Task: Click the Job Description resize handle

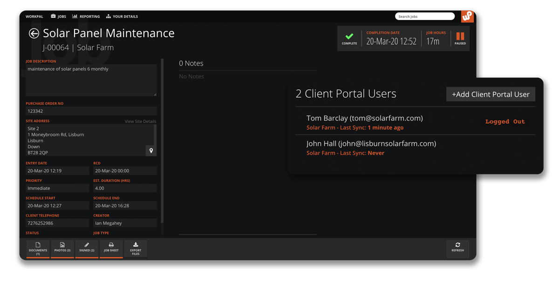Action: point(155,94)
